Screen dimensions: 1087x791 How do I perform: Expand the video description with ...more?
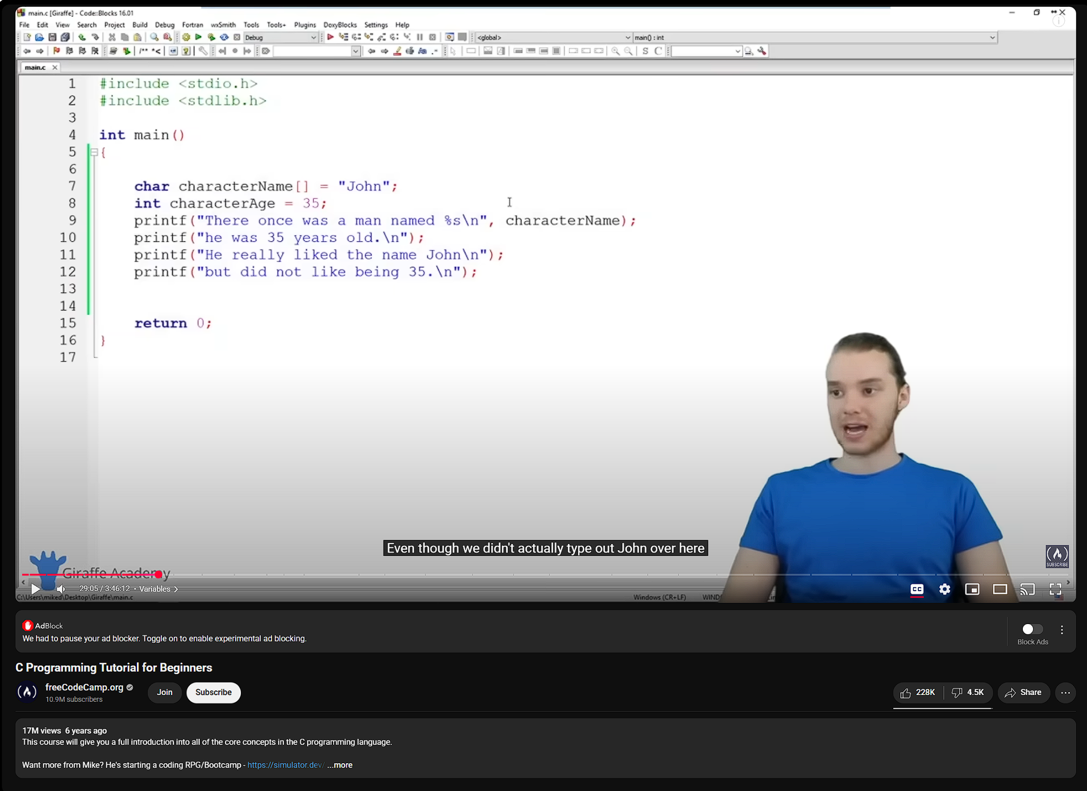tap(339, 765)
